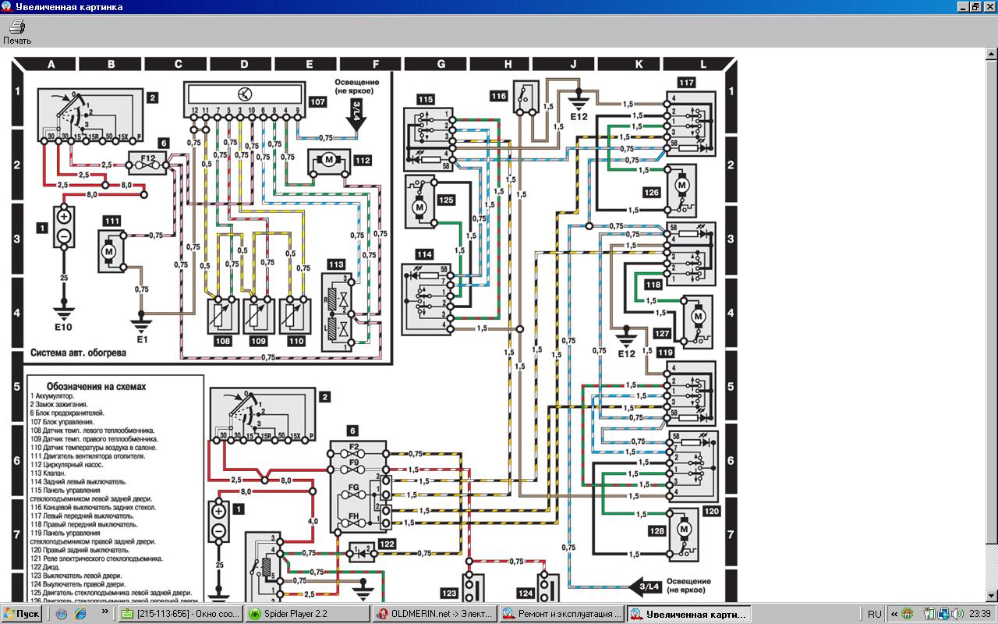Restore down the Увеличенная картинка window
The image size is (998, 624).
tap(975, 7)
